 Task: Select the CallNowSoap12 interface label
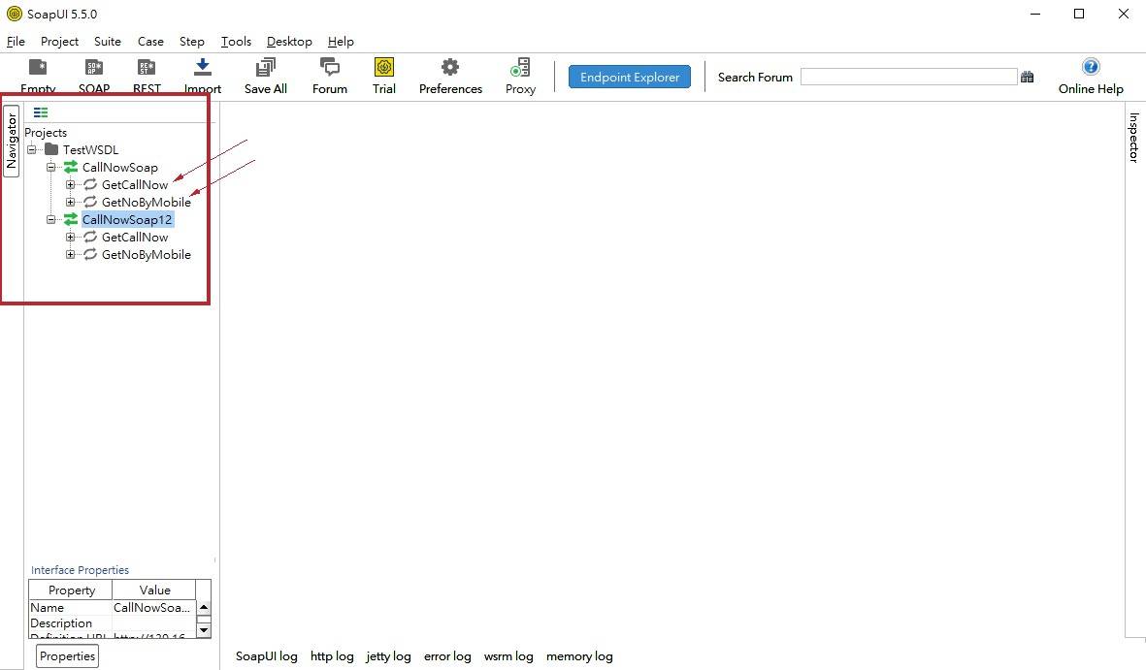coord(127,219)
